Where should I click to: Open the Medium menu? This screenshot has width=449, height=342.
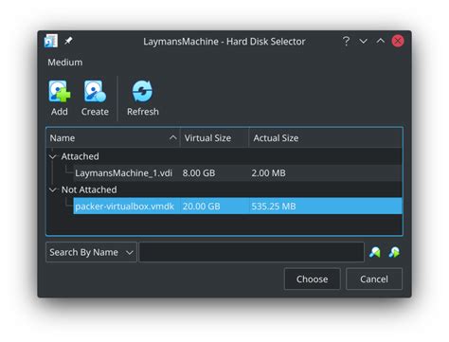click(65, 63)
